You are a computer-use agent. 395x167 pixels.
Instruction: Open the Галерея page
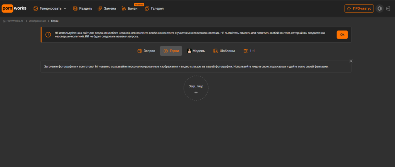tap(154, 8)
